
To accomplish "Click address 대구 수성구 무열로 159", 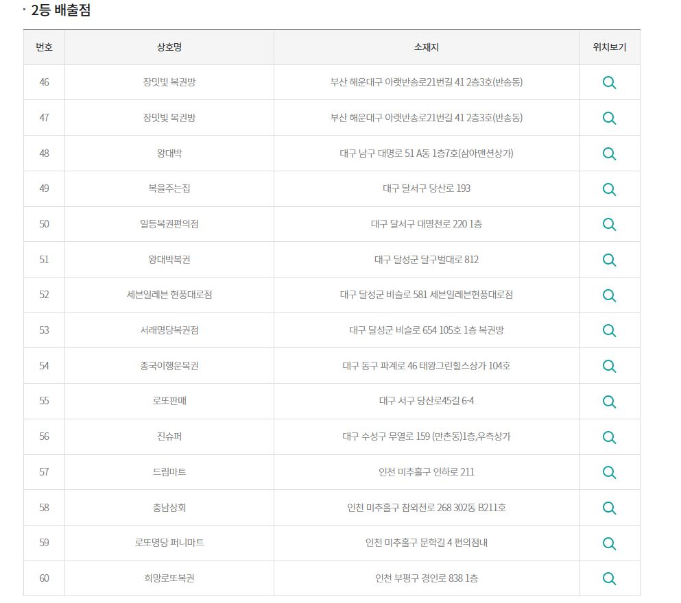I will 427,436.
